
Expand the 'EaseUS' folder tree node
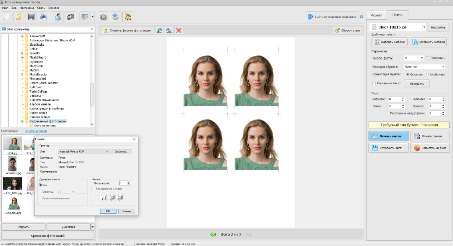(x=22, y=53)
